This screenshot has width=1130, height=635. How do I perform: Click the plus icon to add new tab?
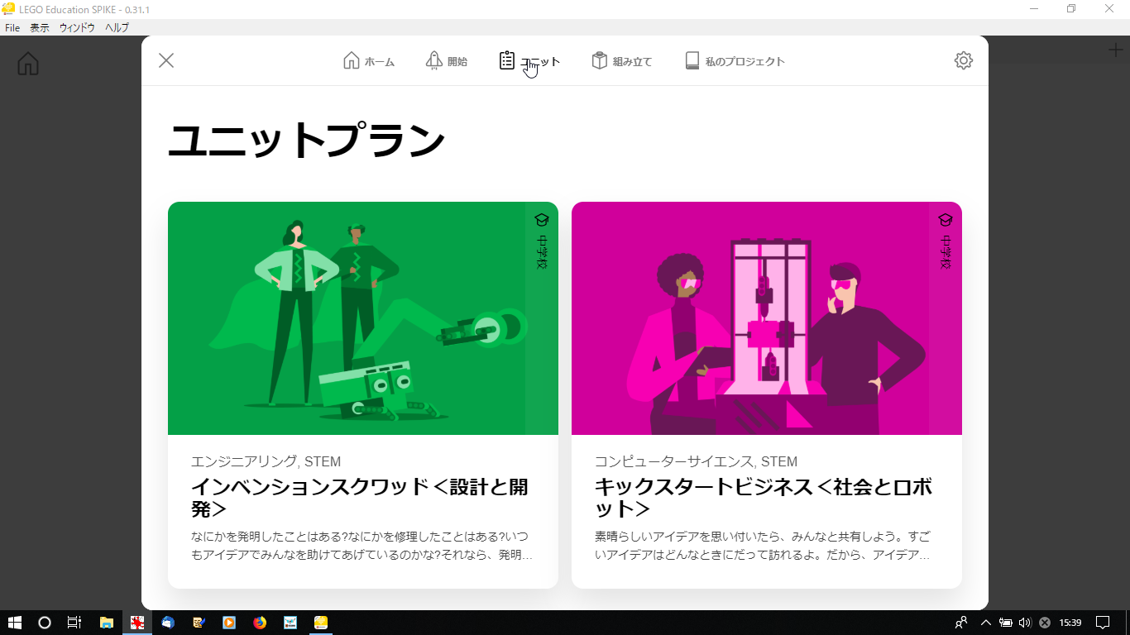(x=1115, y=50)
